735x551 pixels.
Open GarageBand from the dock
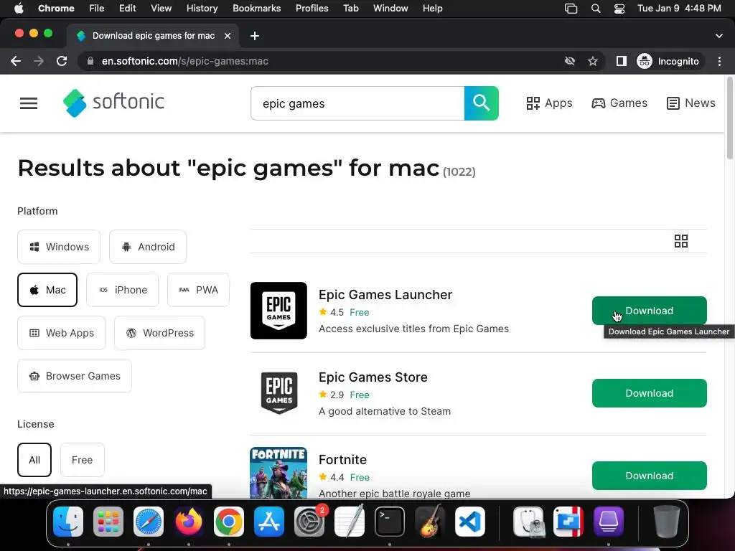click(x=430, y=522)
